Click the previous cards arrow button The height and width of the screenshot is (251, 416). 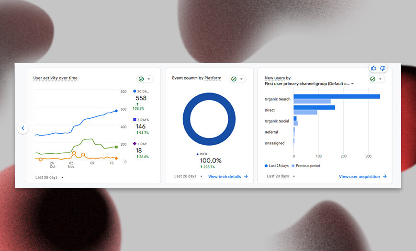pyautogui.click(x=22, y=128)
